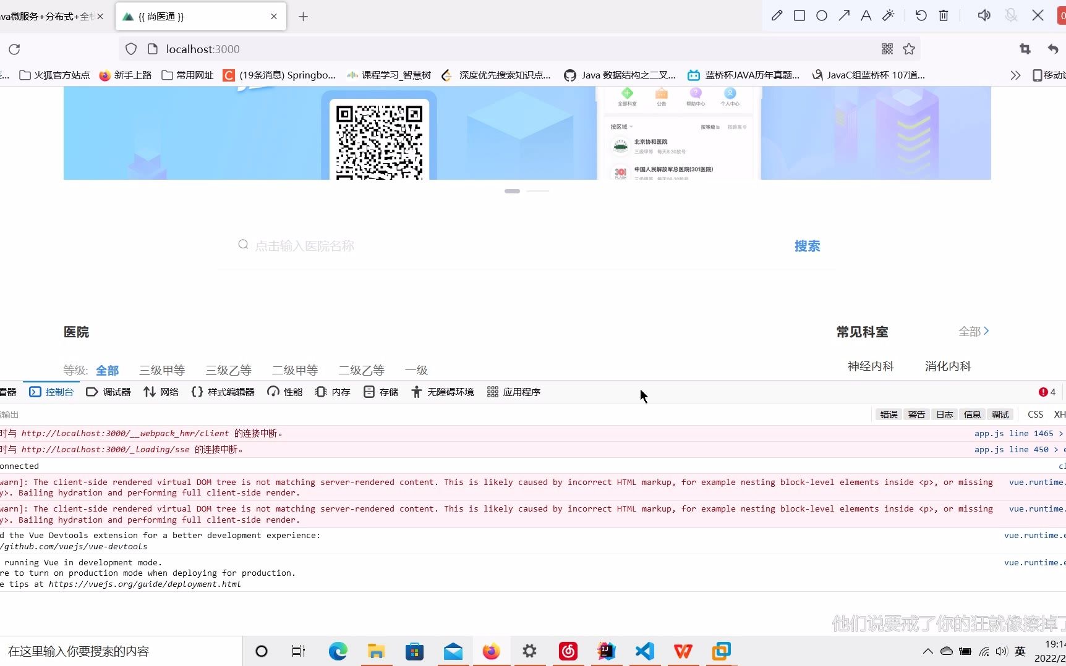The width and height of the screenshot is (1066, 666).
Task: Expand 全部 departments link
Action: [974, 331]
